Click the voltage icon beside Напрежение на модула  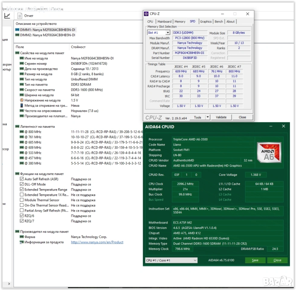coord(22,100)
